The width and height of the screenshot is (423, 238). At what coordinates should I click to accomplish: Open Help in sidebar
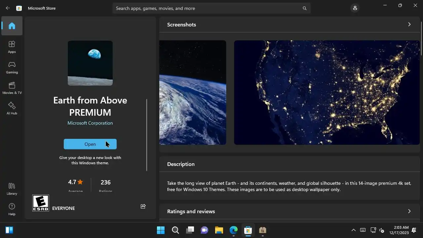click(12, 209)
